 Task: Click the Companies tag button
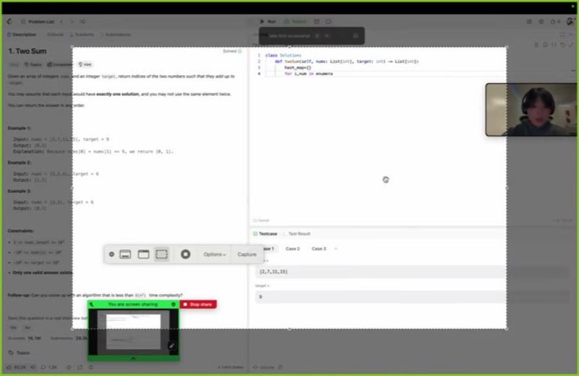[59, 64]
